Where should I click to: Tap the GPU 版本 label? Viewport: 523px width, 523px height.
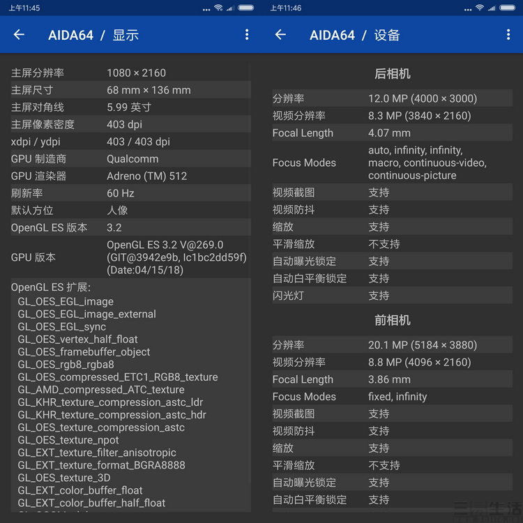click(33, 257)
